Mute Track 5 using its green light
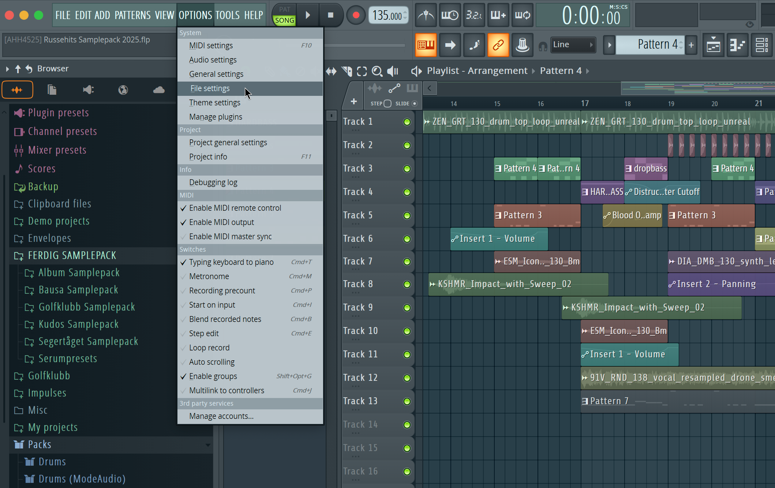 pyautogui.click(x=407, y=215)
